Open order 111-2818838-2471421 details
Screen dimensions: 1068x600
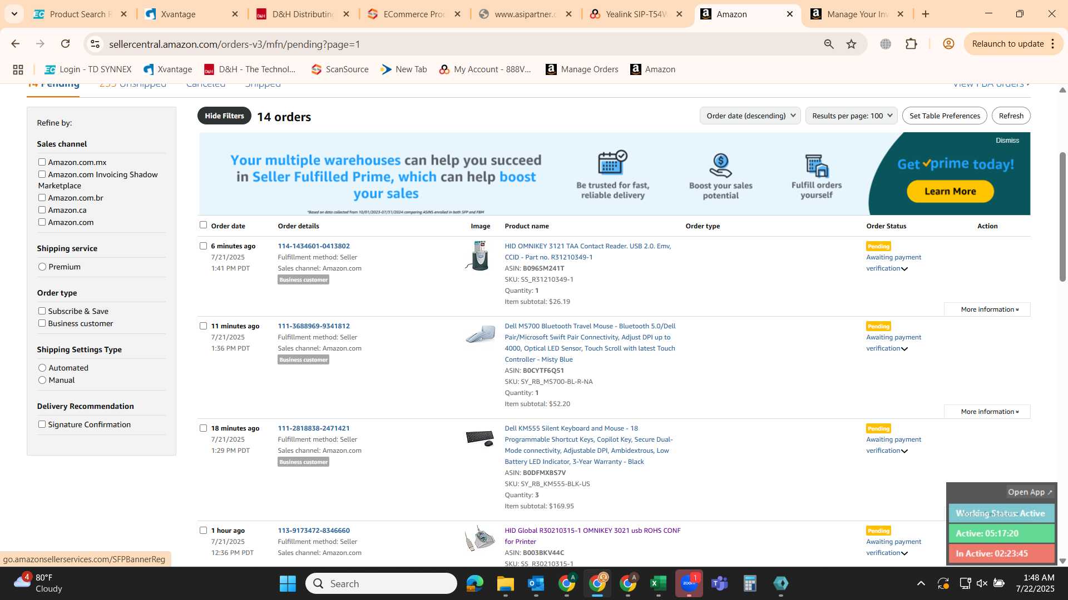[314, 428]
